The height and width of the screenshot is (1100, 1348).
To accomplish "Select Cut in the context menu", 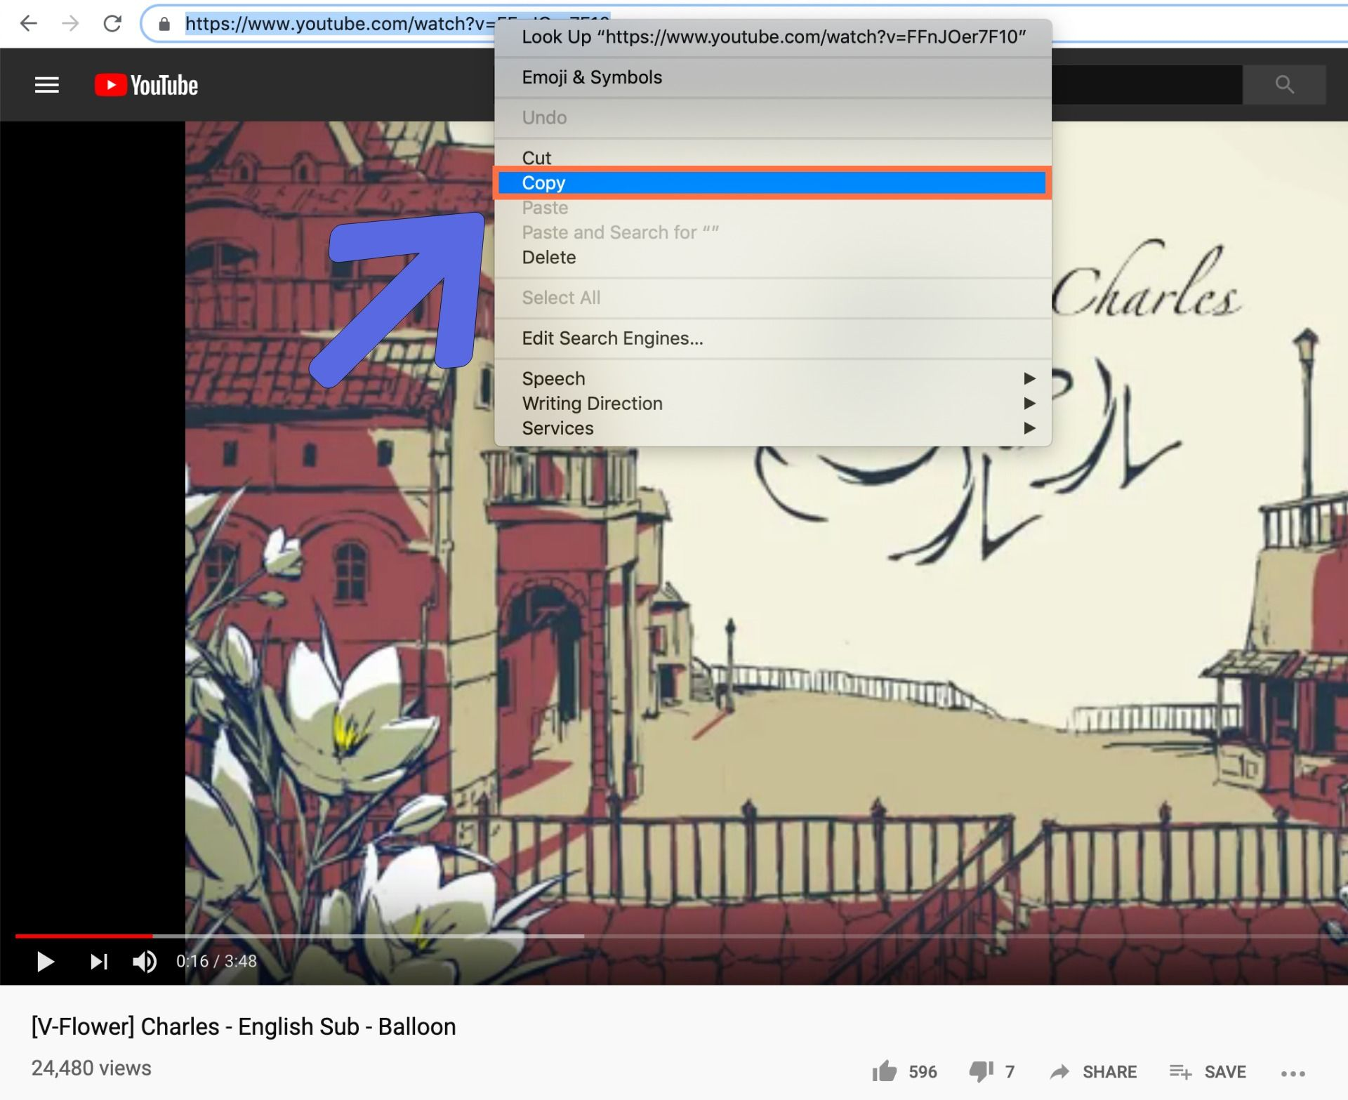I will pos(536,158).
